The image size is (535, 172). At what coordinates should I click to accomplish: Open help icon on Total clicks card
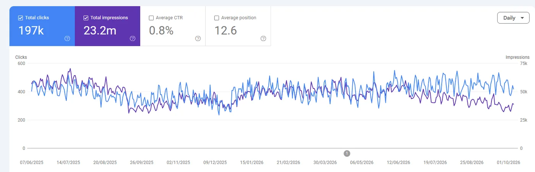(x=67, y=39)
